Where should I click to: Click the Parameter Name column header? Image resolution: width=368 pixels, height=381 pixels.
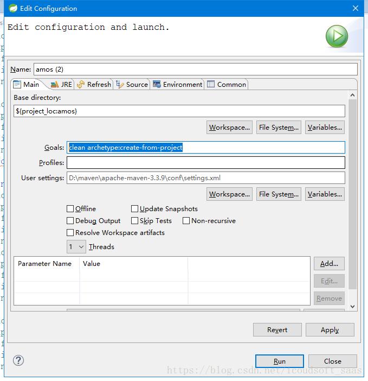[47, 264]
